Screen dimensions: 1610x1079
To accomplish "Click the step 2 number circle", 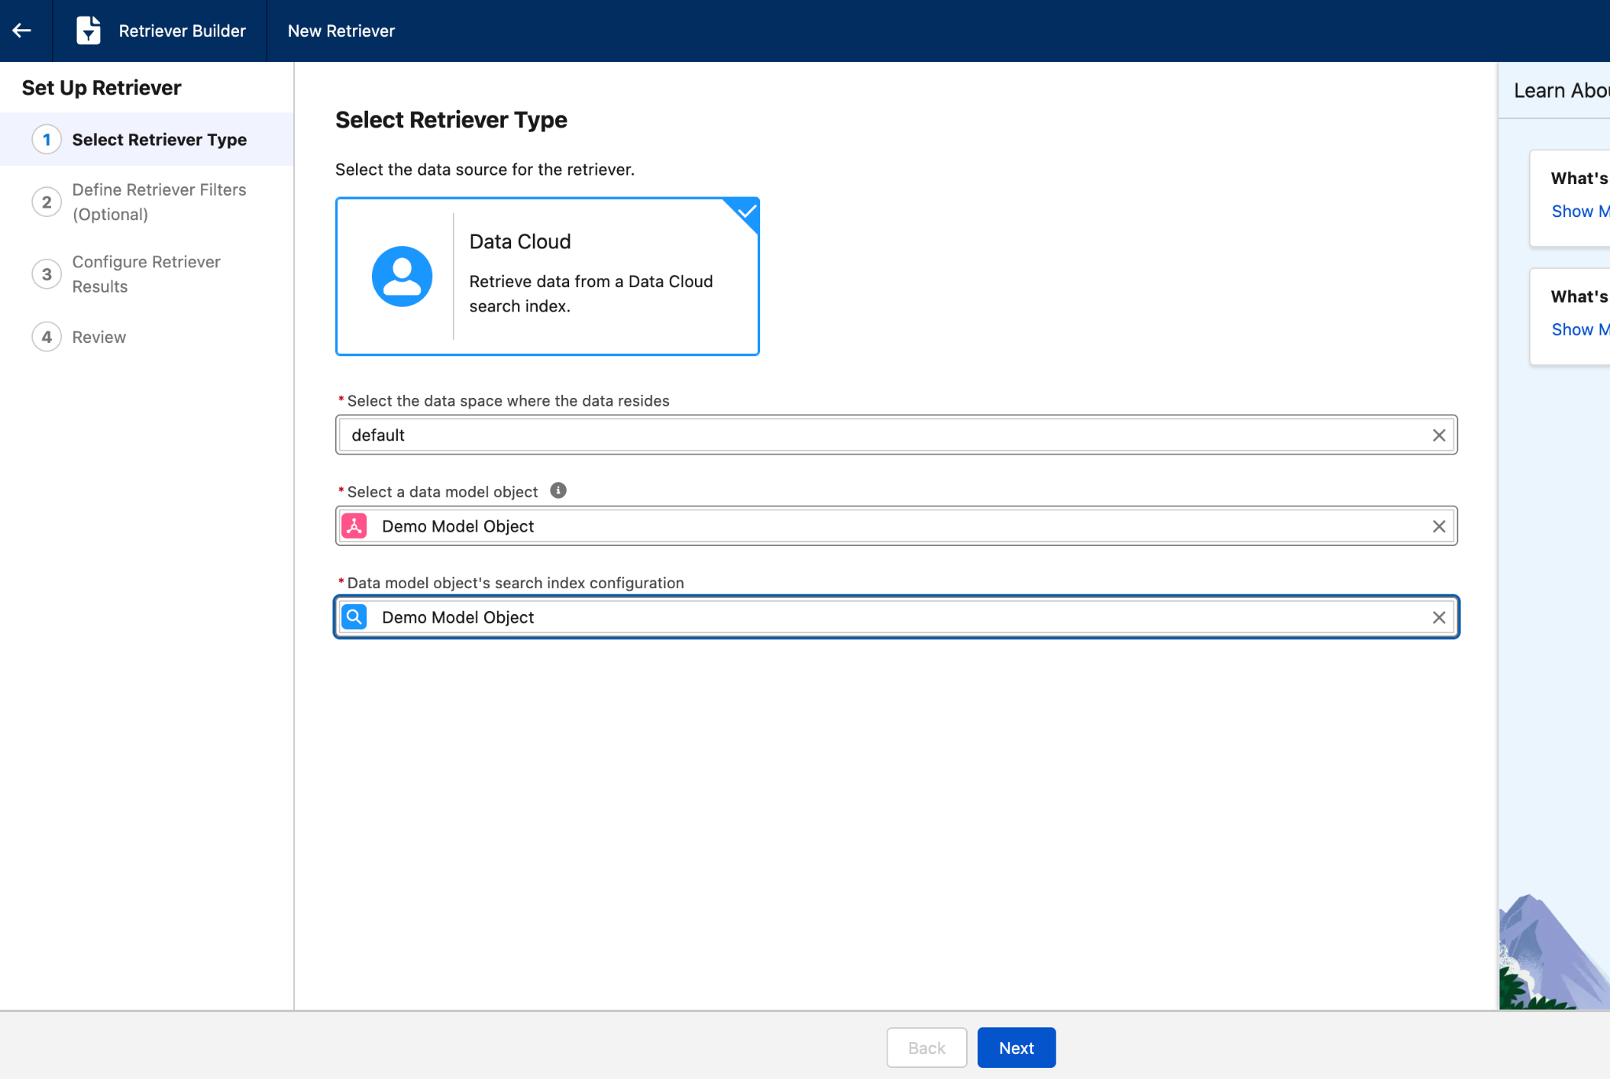I will pyautogui.click(x=46, y=202).
